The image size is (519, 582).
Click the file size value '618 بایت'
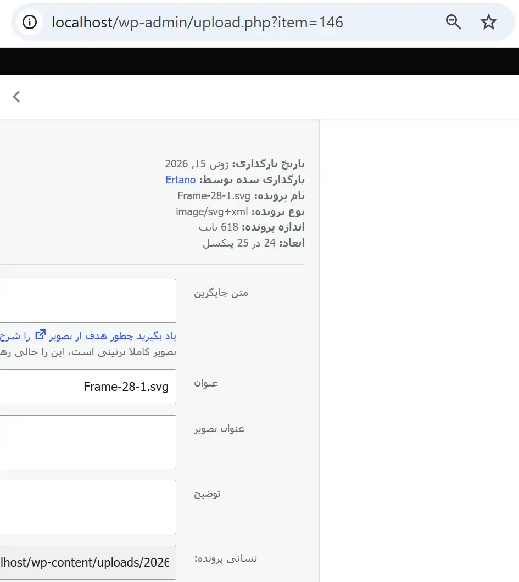point(218,227)
